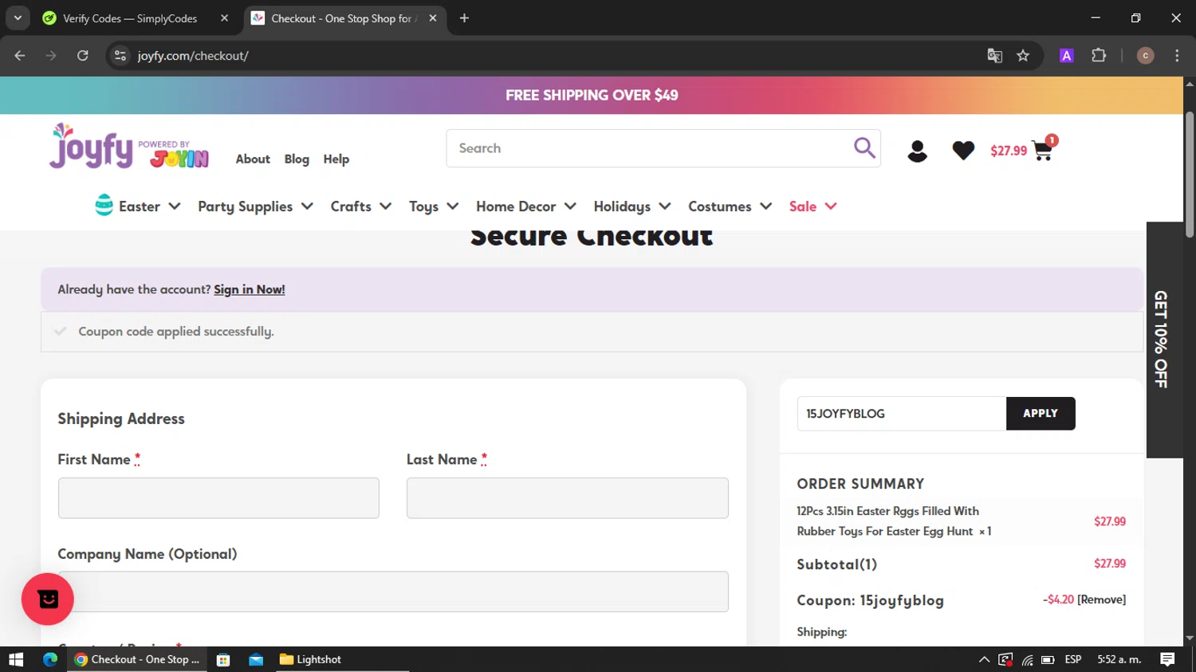Focus the Search input field

650,148
